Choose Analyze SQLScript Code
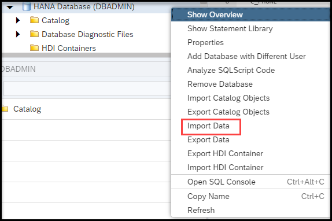This screenshot has height=221, width=332. point(250,70)
